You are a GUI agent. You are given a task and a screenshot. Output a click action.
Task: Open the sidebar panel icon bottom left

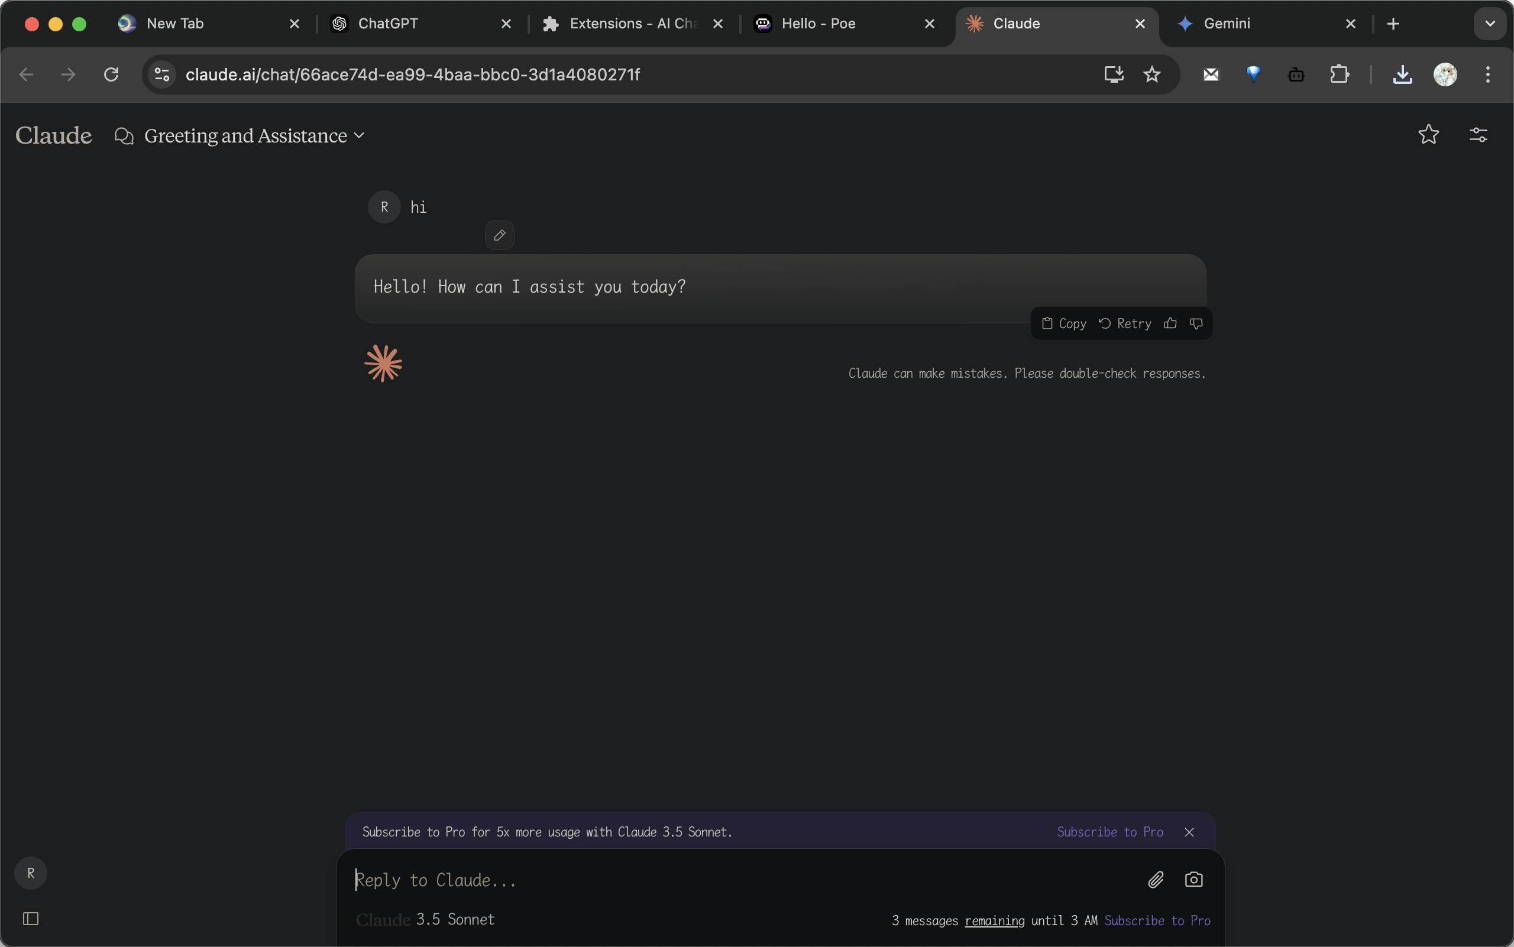pos(31,918)
